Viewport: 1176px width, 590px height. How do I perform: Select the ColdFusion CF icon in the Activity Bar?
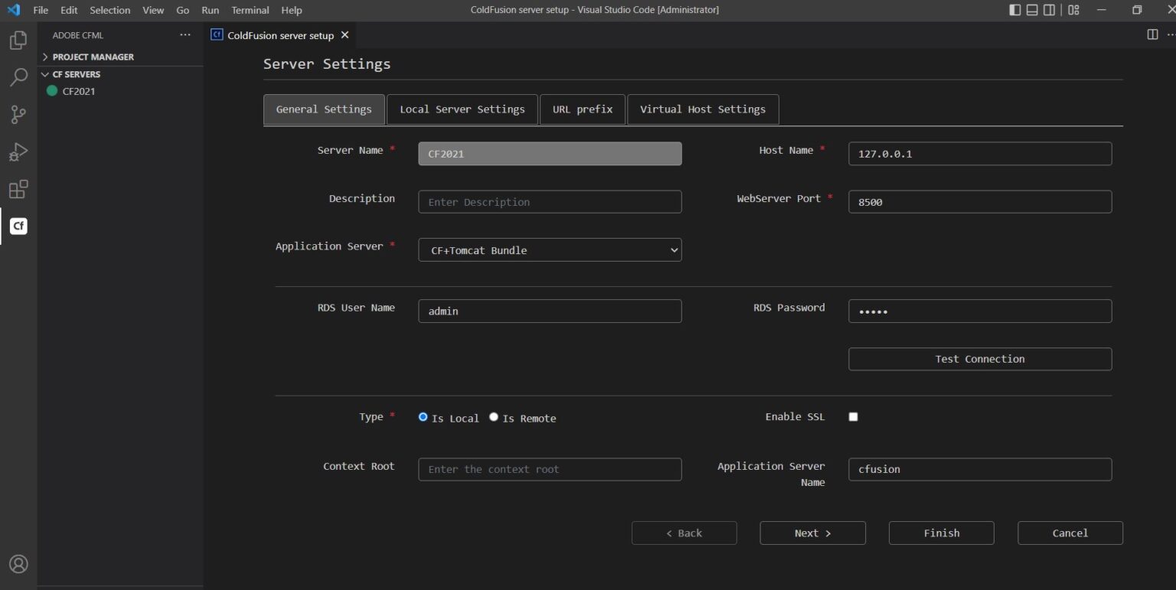[18, 226]
